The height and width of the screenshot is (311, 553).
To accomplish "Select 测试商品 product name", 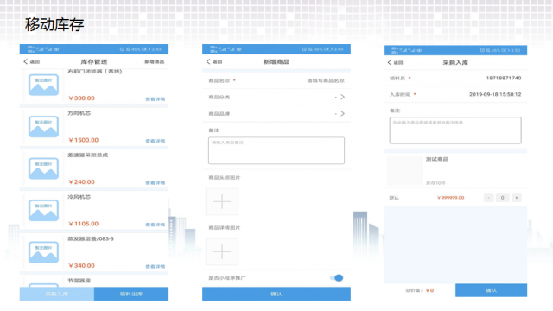I will click(436, 159).
